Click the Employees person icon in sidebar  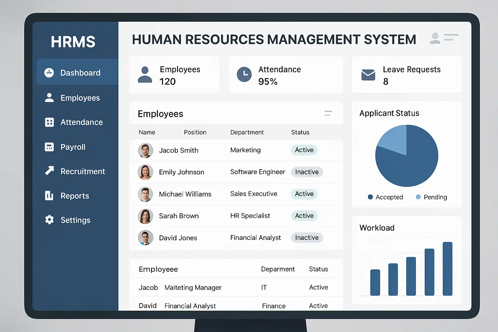click(x=49, y=98)
